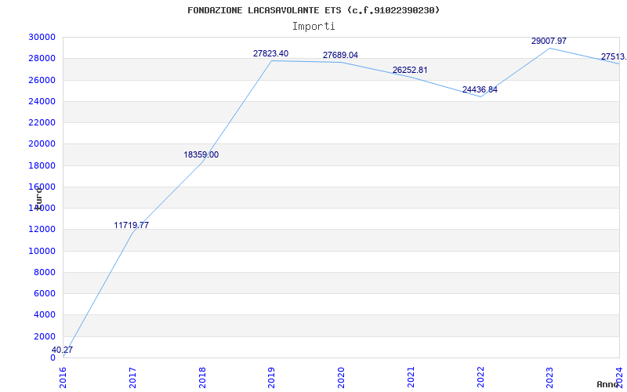Click the 2022 x-axis year label
Viewport: 627px width, 392px height.
[x=480, y=377]
